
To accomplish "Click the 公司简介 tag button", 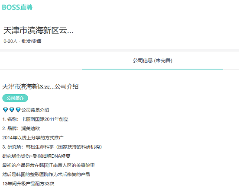I will click(15, 98).
